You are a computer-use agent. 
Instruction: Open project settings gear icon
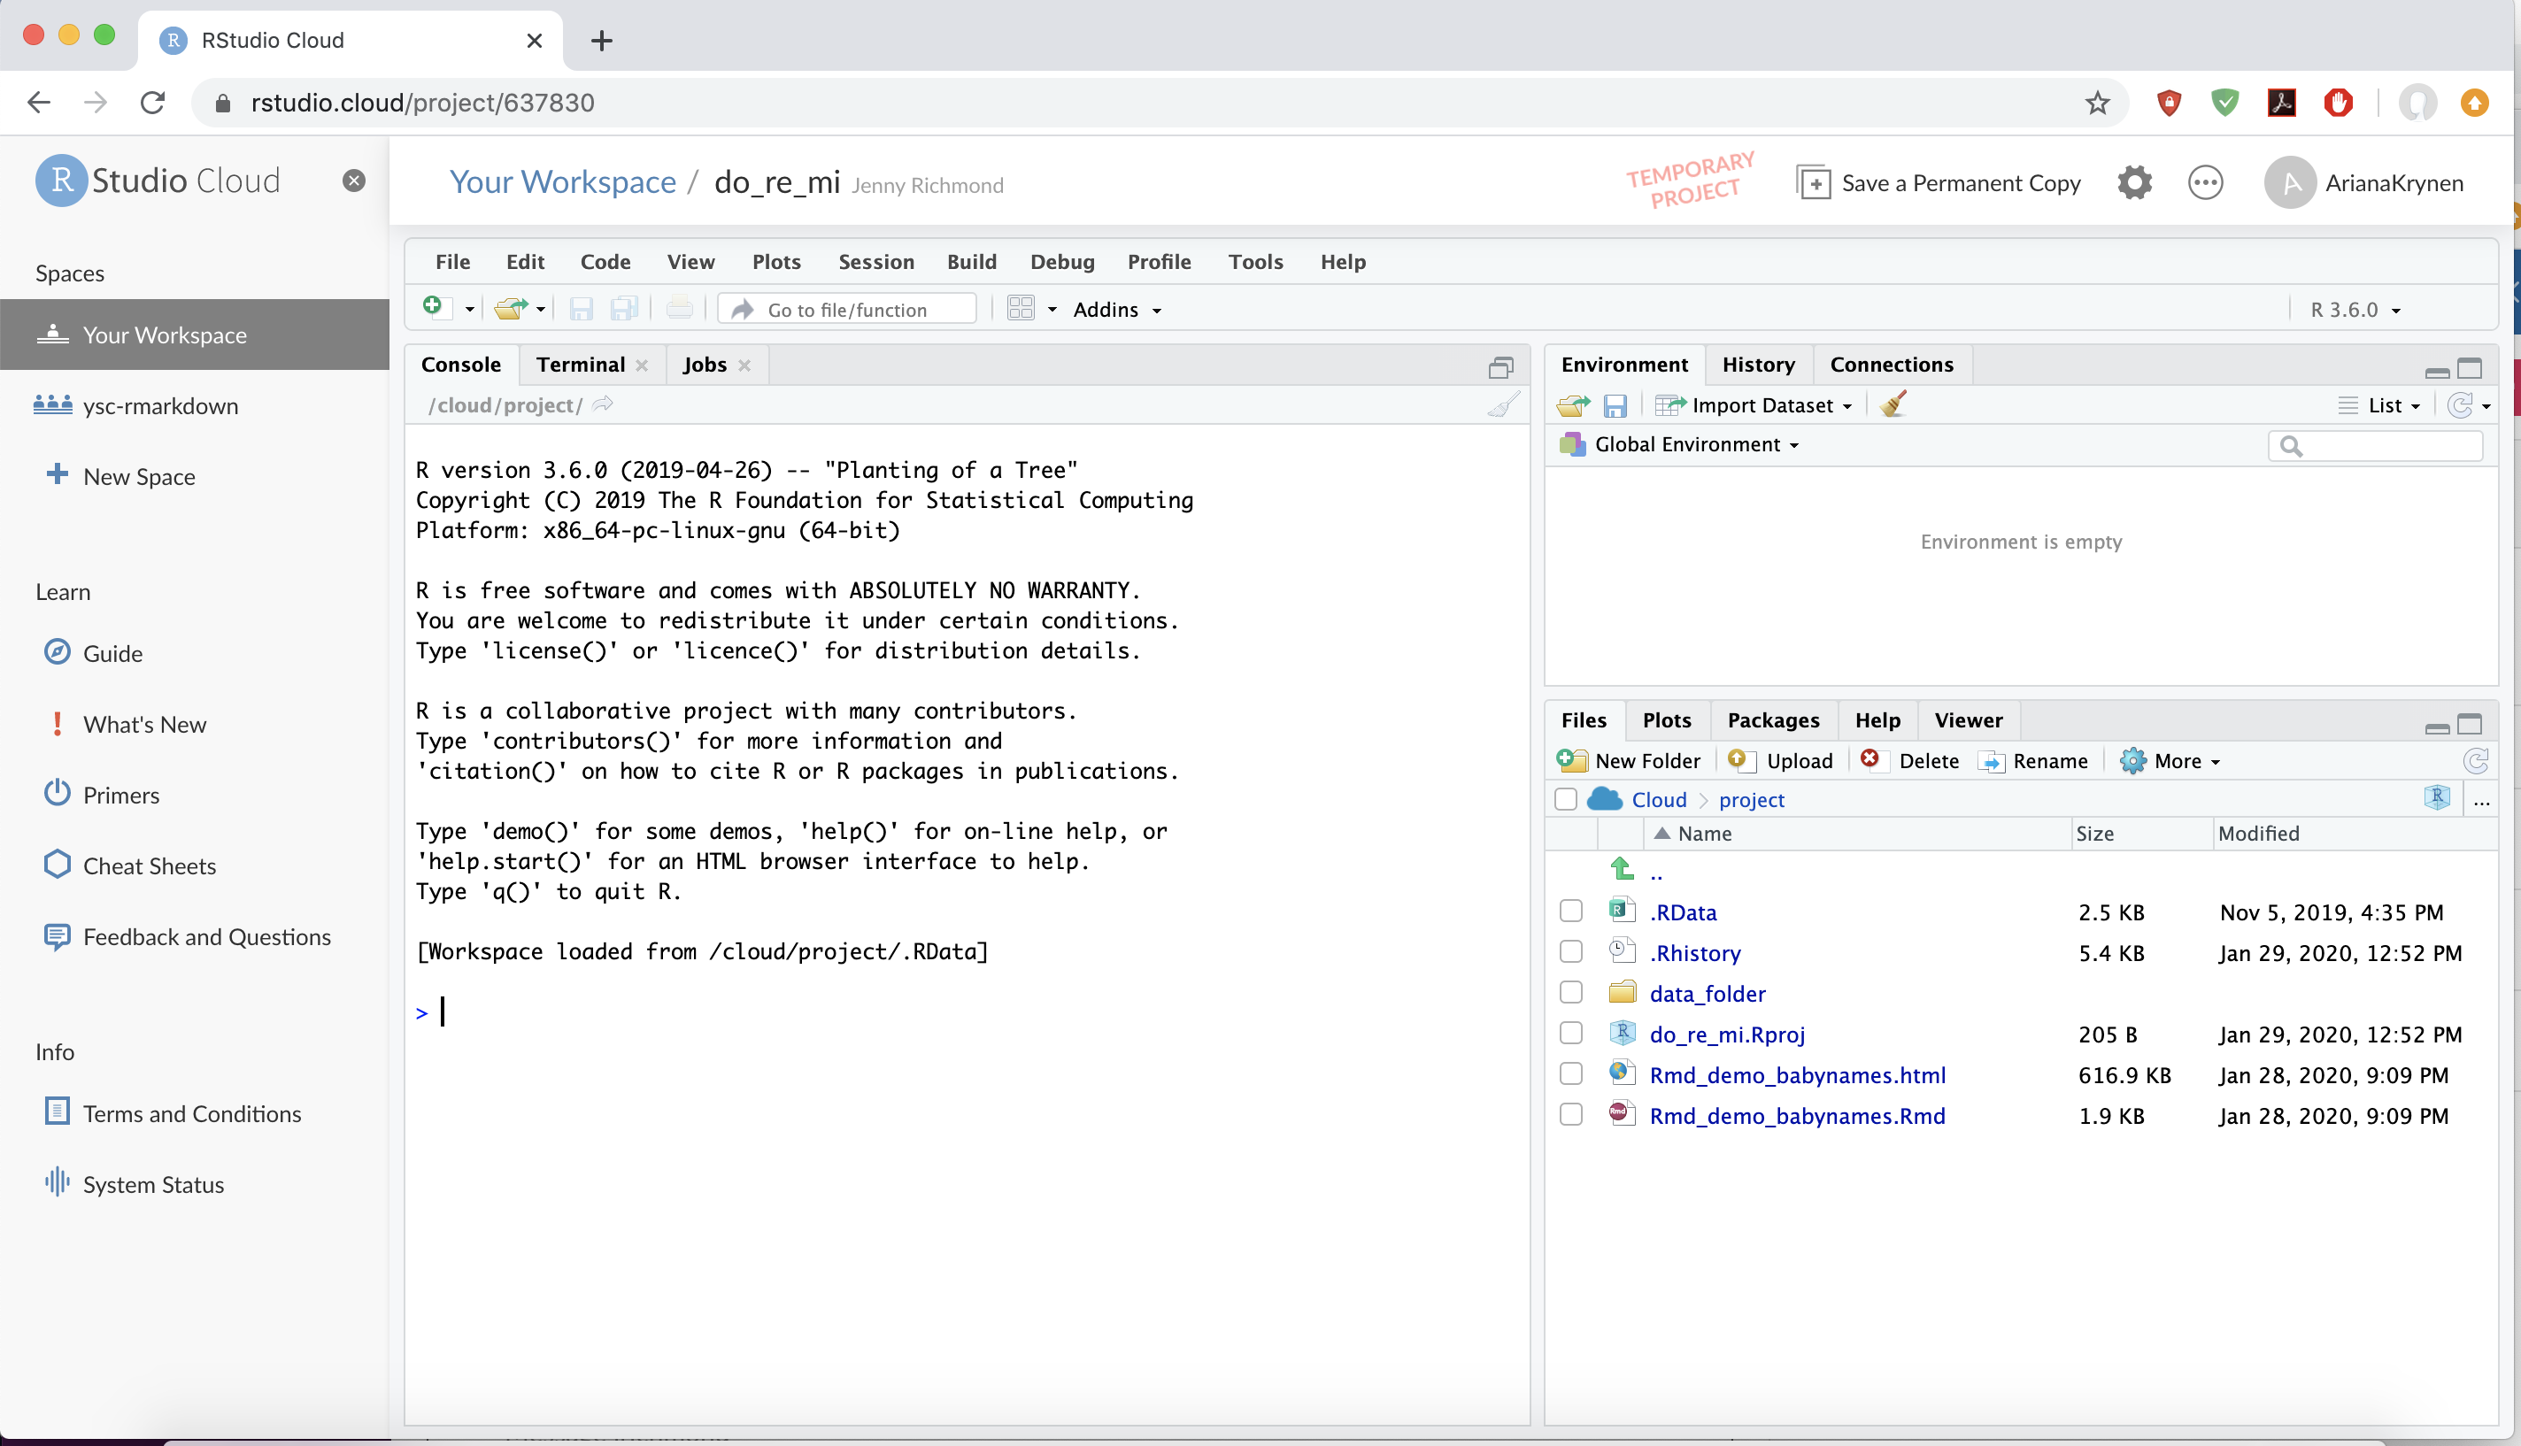point(2133,184)
